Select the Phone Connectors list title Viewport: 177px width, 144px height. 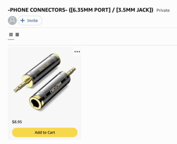pos(80,10)
